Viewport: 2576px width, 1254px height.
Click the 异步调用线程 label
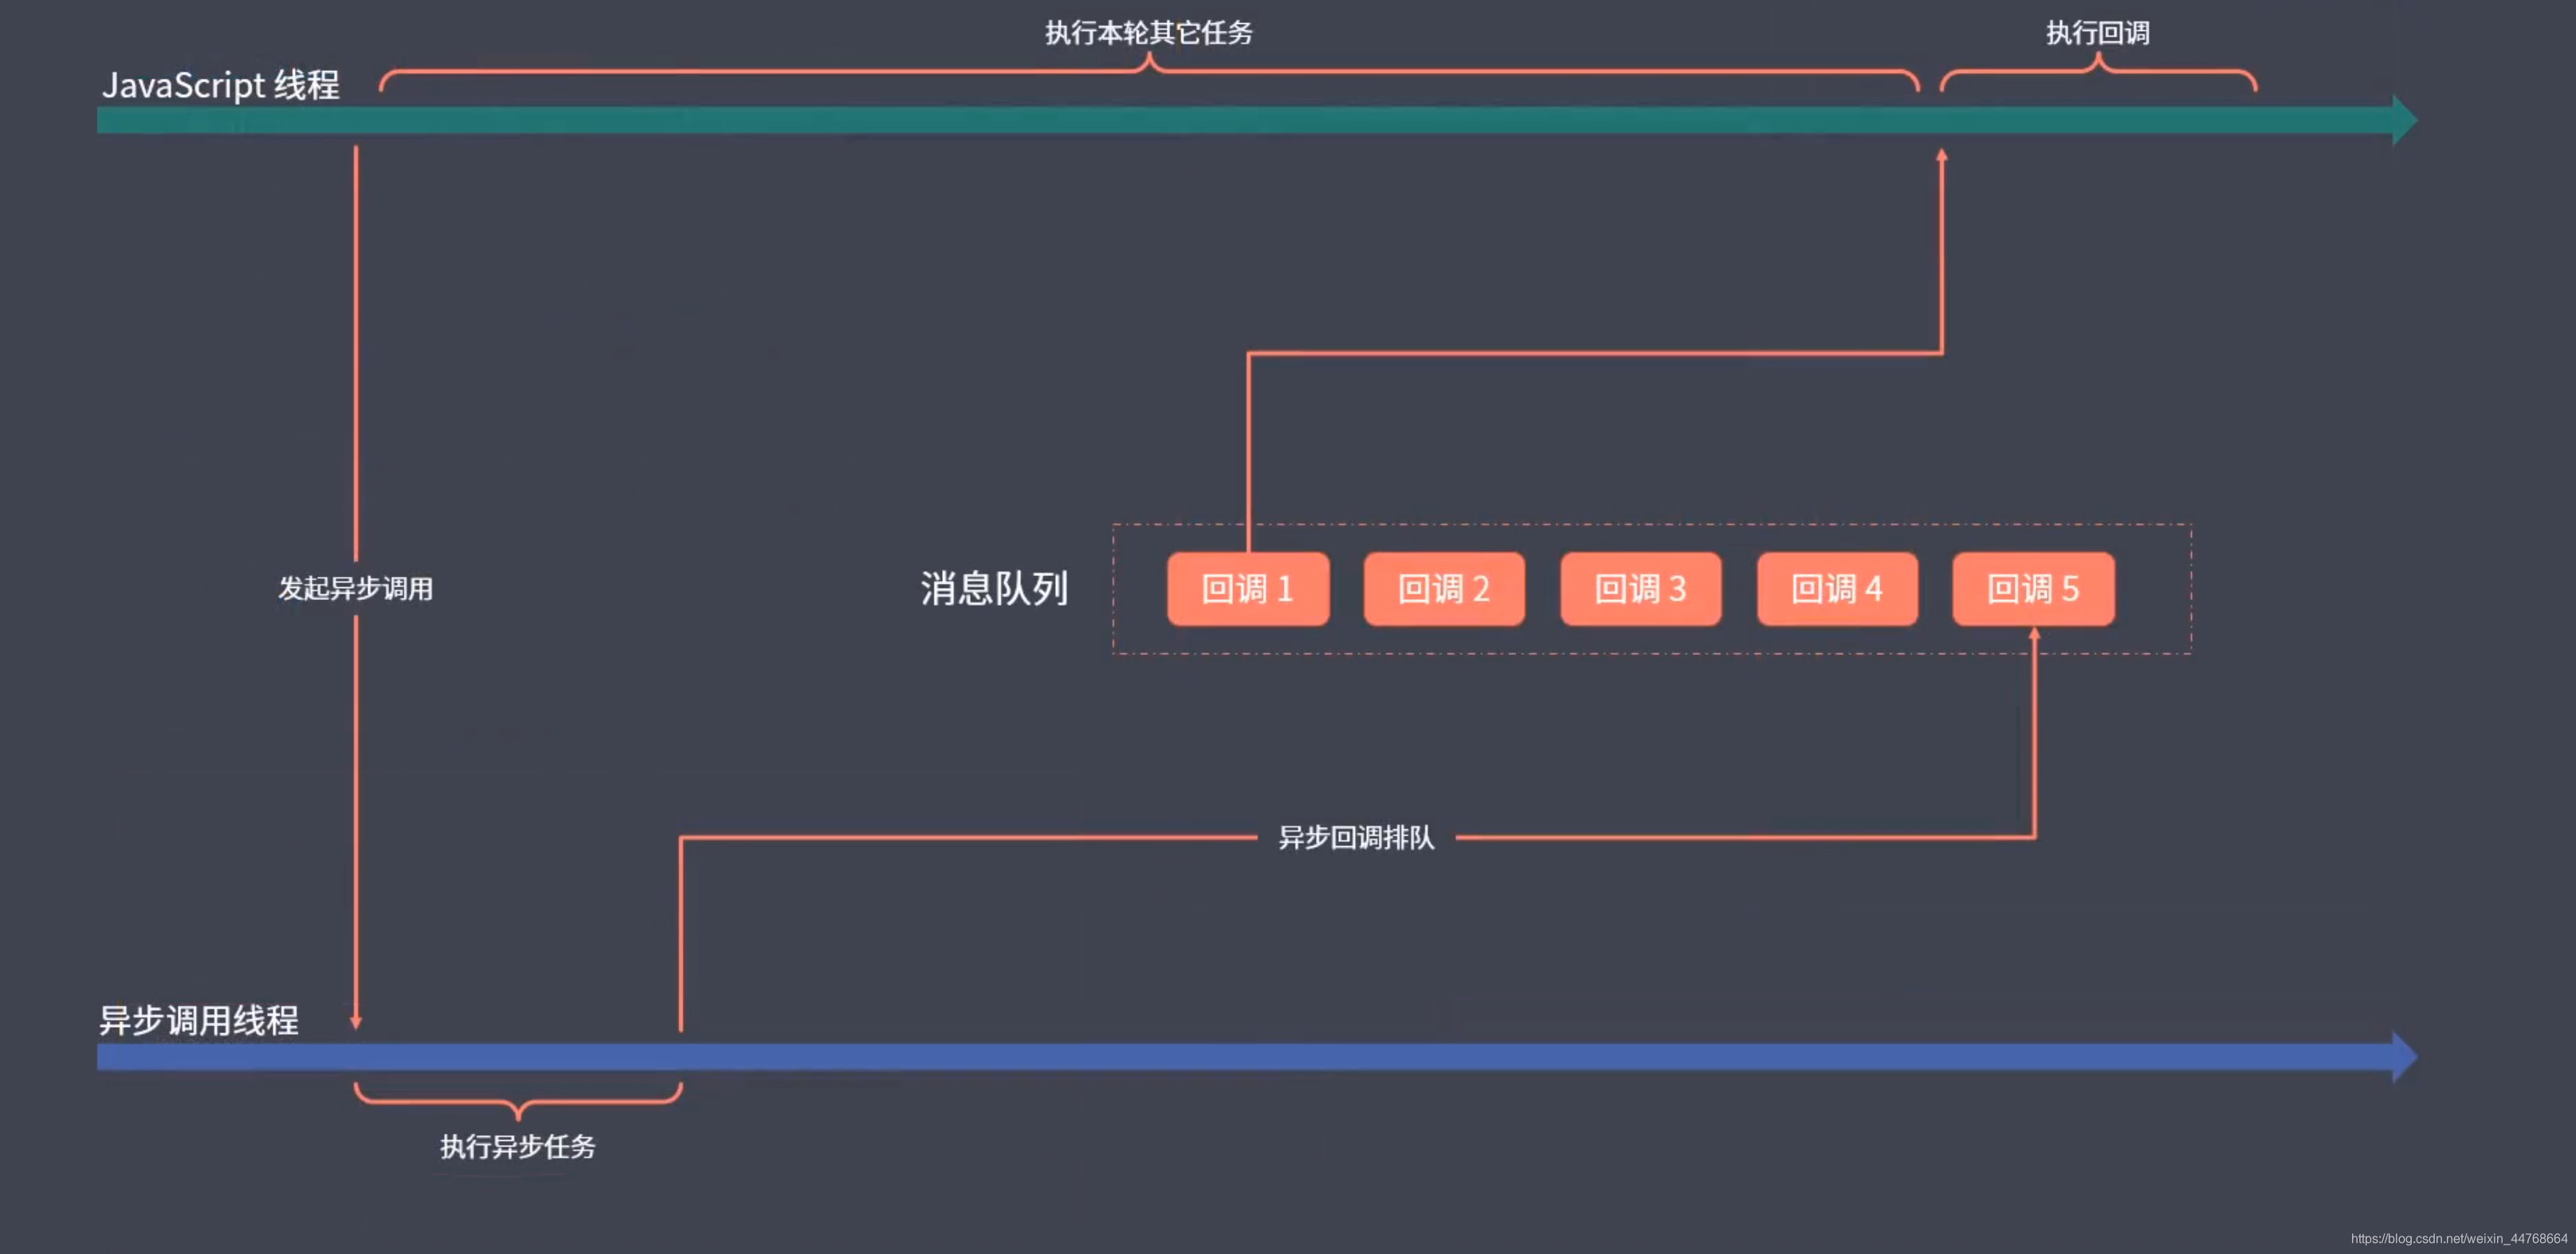click(x=199, y=1021)
